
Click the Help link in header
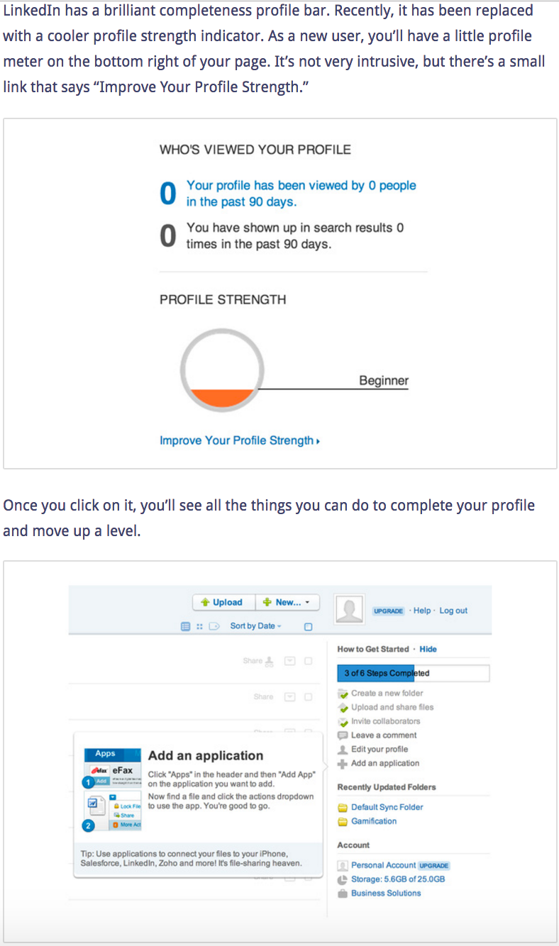pyautogui.click(x=422, y=611)
